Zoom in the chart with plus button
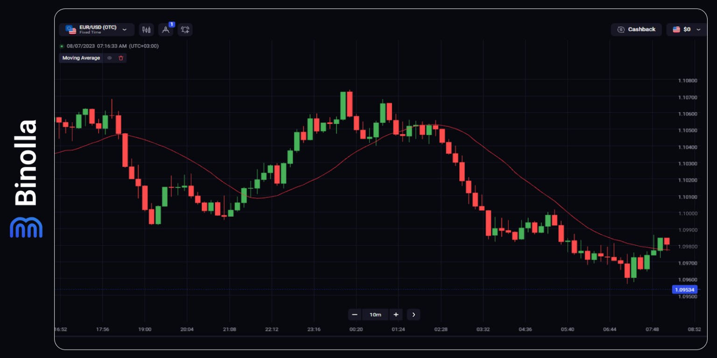This screenshot has height=358, width=717. tap(396, 315)
